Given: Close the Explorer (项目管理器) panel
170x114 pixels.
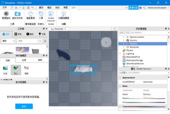Looking at the screenshot, I should click(169, 29).
